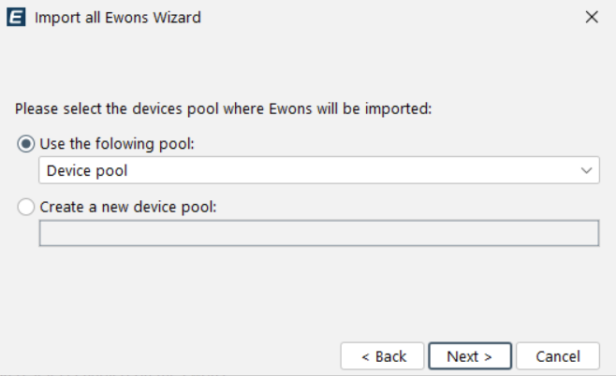This screenshot has height=376, width=616.
Task: Click the down-chevron icon in the pool selector
Action: (x=587, y=171)
